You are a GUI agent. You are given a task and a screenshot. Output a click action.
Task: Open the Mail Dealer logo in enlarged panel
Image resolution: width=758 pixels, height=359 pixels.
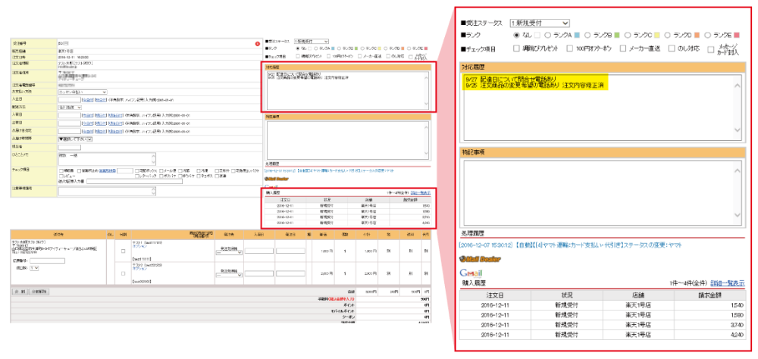[480, 259]
